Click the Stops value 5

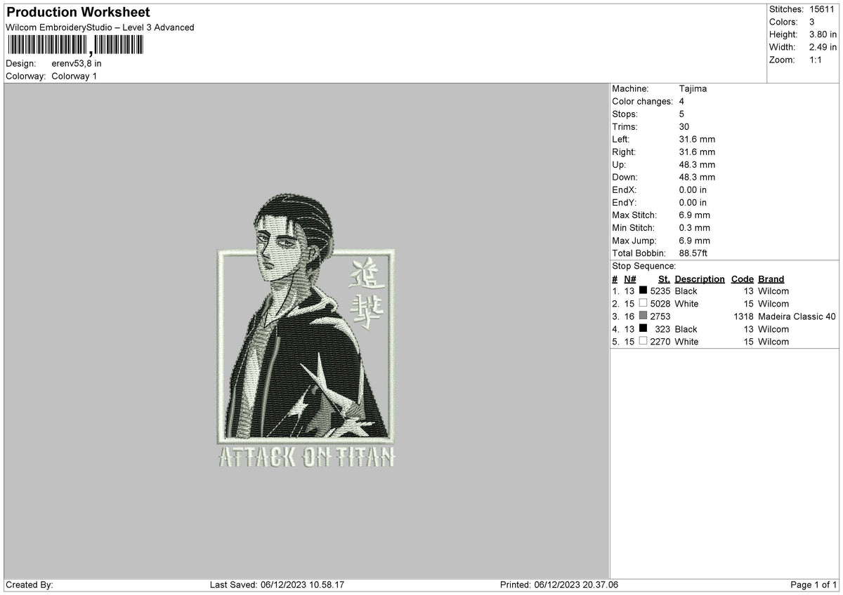click(682, 114)
